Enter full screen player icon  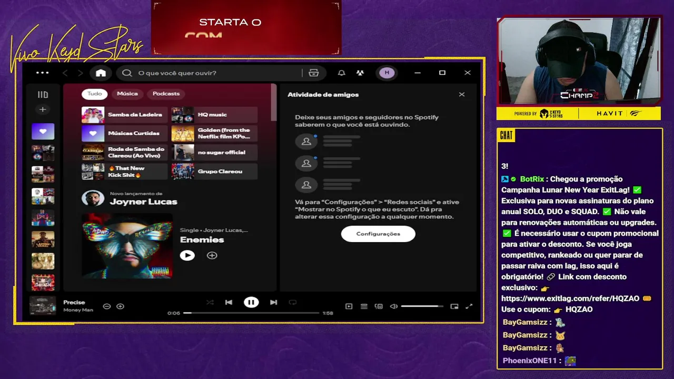pyautogui.click(x=469, y=306)
